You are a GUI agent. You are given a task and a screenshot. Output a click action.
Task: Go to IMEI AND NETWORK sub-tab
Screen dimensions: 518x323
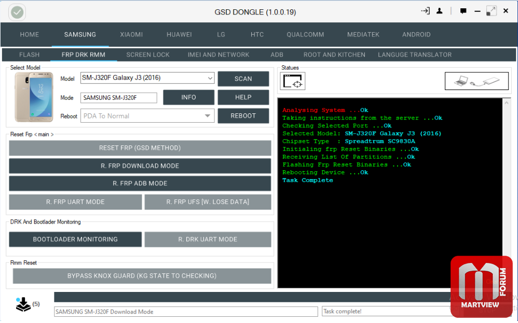point(219,55)
